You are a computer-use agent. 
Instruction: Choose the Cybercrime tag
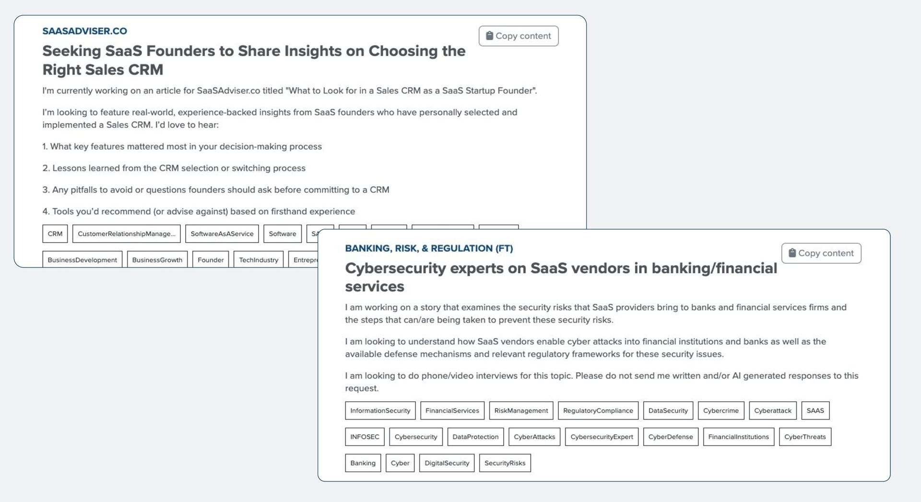coord(720,411)
